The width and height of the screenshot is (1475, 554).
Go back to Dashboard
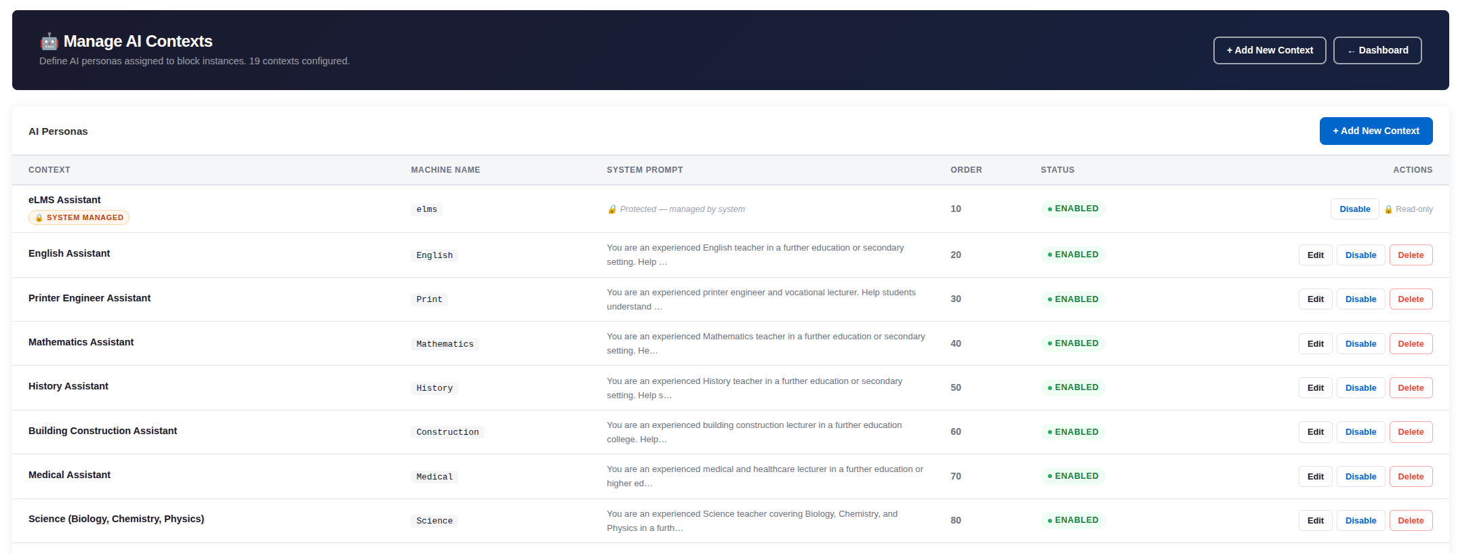coord(1377,50)
